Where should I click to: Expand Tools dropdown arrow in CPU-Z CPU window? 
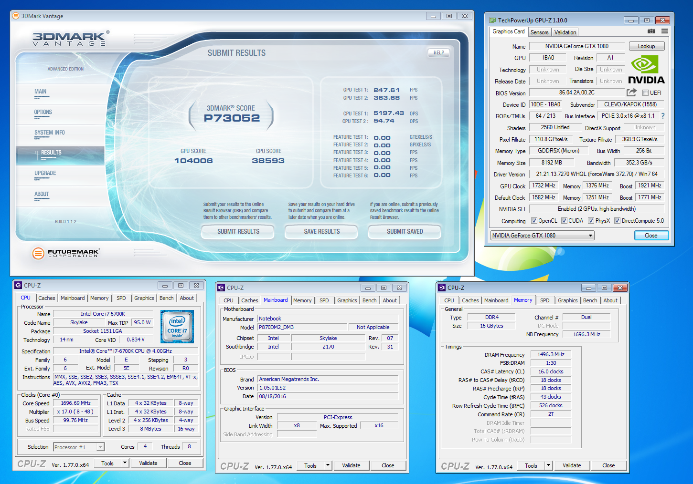point(125,463)
